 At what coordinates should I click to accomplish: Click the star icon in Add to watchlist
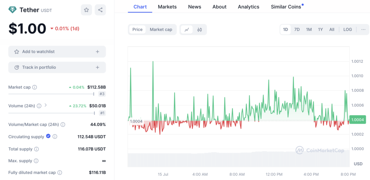point(17,52)
